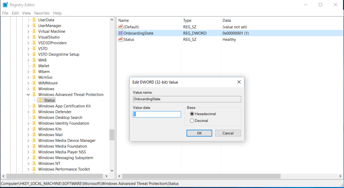This screenshot has height=188, width=344.
Task: Click the Windows Defender folder icon
Action: [34, 112]
